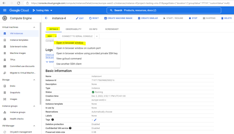
Task: Click the Google Cloud logo
Action: pyautogui.click(x=19, y=10)
